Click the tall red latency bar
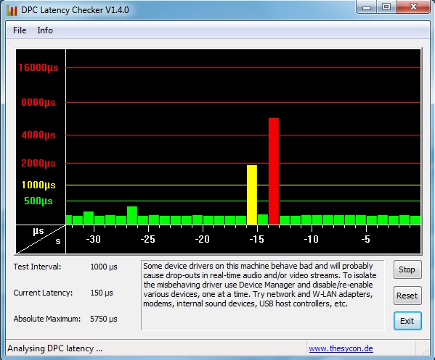 tap(274, 171)
